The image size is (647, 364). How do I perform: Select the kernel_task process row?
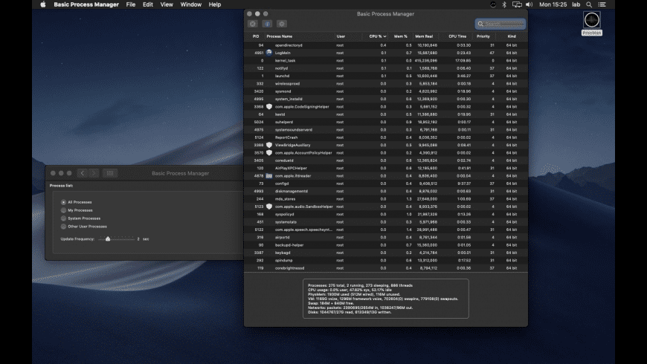coord(386,61)
